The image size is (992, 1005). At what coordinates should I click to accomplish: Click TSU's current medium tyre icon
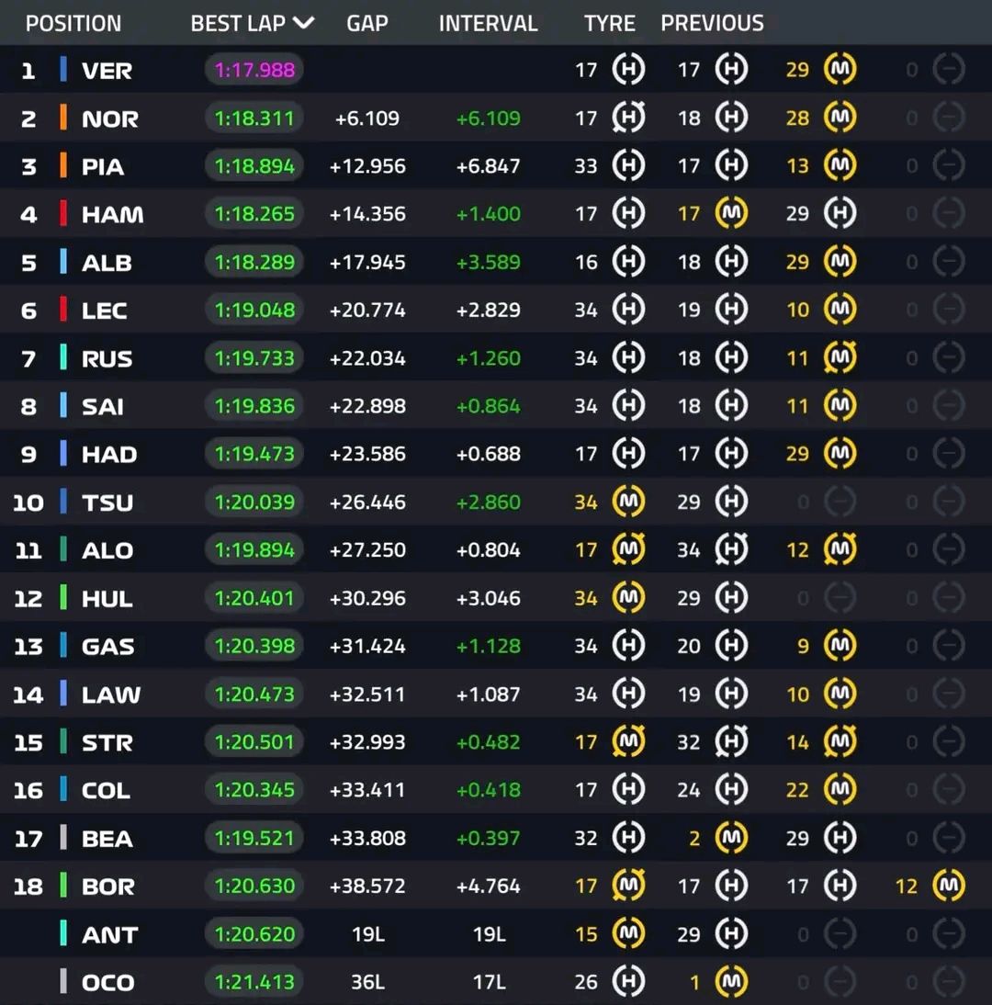pyautogui.click(x=629, y=502)
